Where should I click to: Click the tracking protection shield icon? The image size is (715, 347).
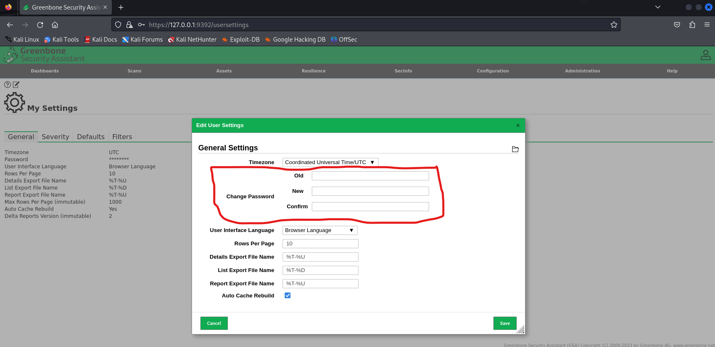[118, 25]
